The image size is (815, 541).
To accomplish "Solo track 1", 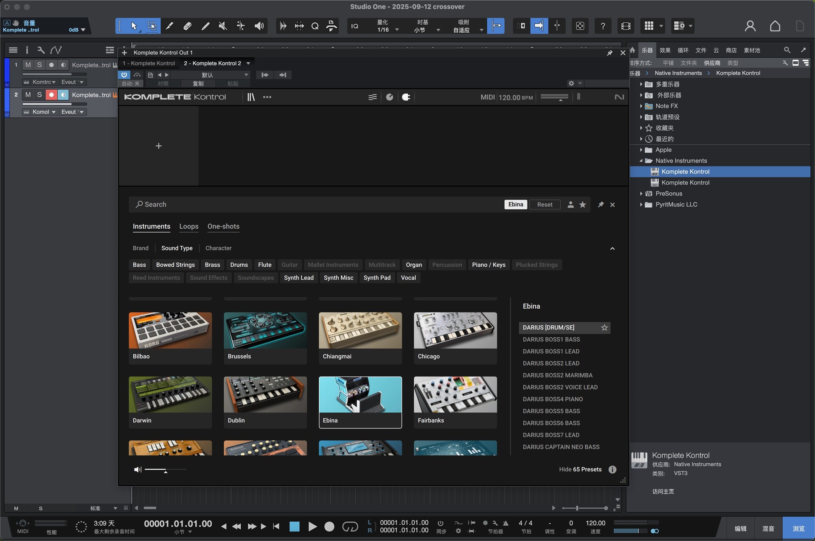I will 39,65.
